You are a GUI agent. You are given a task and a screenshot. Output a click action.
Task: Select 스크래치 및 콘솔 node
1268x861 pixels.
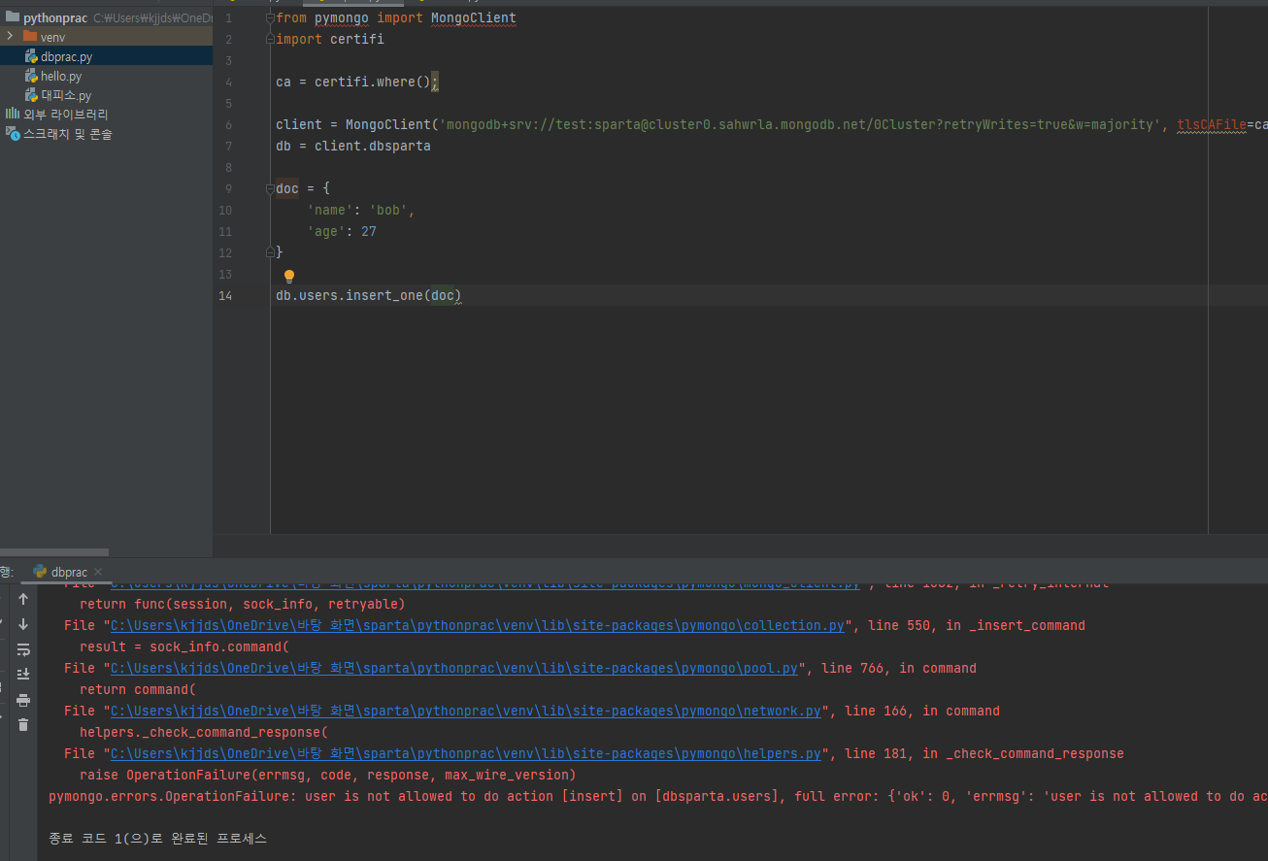tap(68, 134)
